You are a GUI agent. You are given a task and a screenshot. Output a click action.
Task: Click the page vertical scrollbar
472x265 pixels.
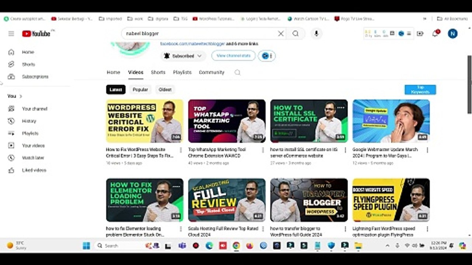pyautogui.click(x=469, y=85)
